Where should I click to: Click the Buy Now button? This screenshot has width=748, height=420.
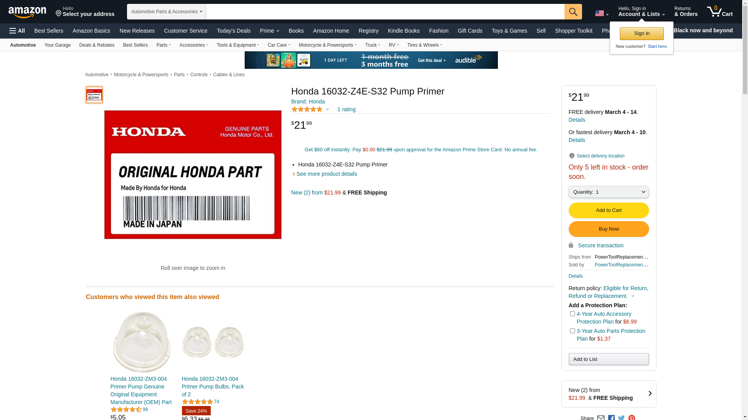click(609, 229)
